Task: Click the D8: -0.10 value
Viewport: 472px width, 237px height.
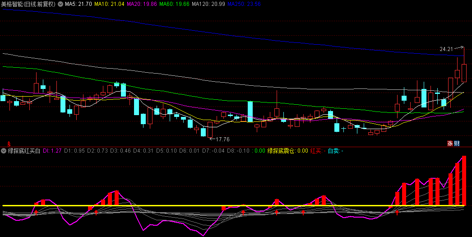Action: click(x=238, y=151)
